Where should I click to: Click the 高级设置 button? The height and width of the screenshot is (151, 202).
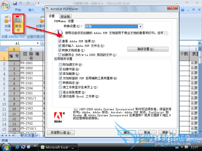click(148, 49)
